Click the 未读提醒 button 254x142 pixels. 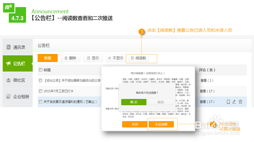tap(161, 124)
